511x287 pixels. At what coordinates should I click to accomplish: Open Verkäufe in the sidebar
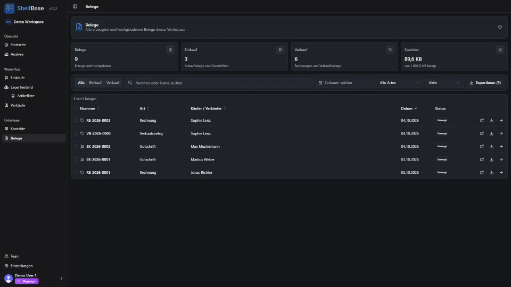(34, 105)
